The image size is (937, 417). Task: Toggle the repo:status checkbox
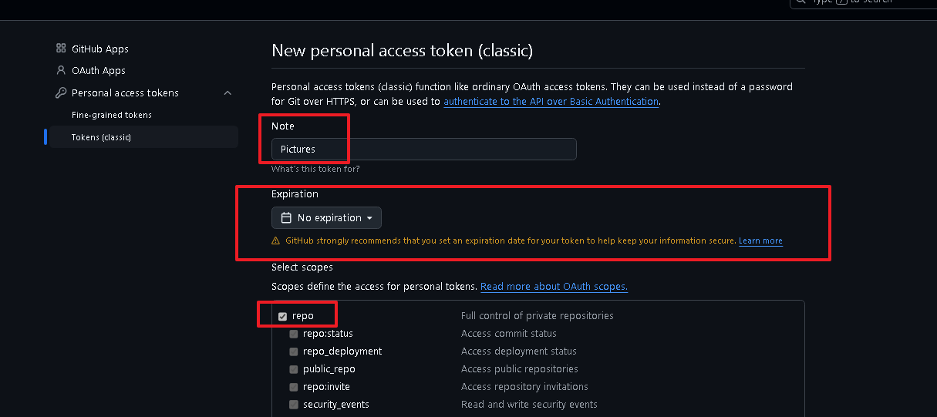point(294,334)
